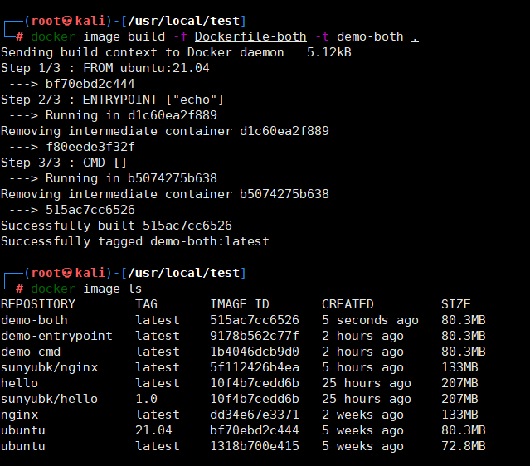
Task: Click 'Step 2/3 : ENTRYPOINT ["echo"]' line
Action: click(112, 100)
